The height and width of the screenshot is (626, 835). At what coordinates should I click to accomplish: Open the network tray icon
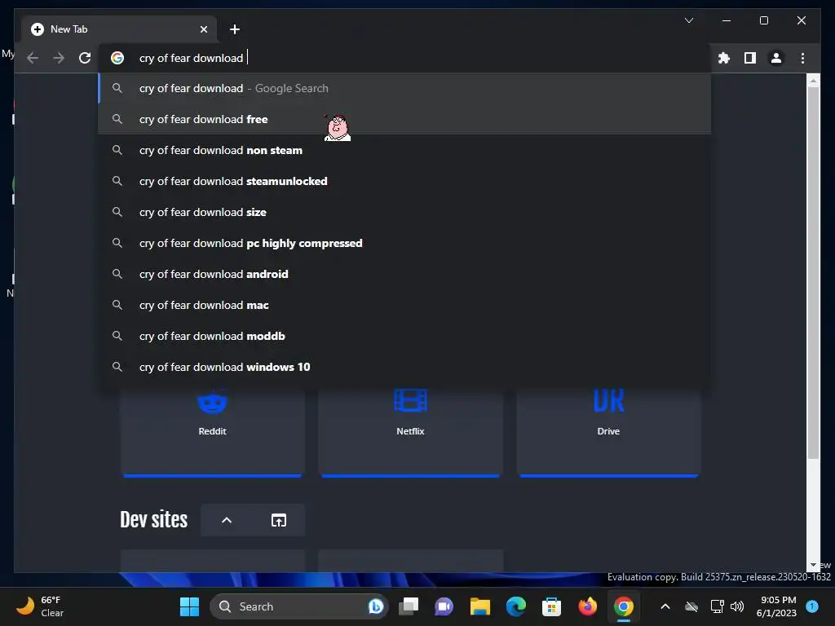click(x=717, y=606)
